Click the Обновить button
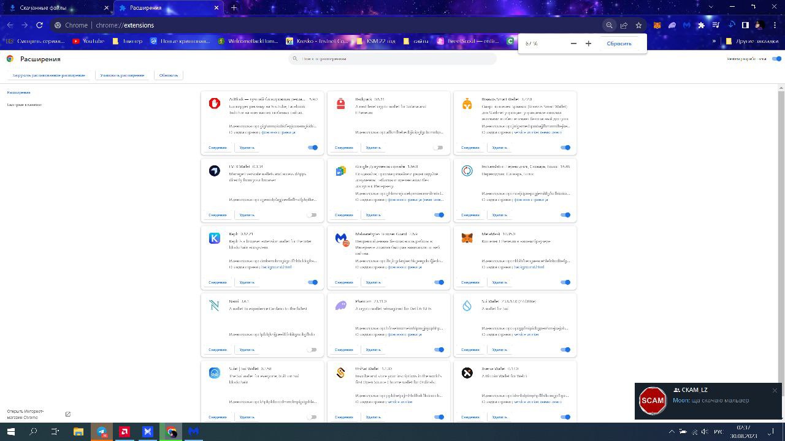Screen dimensions: 785x441 169,75
